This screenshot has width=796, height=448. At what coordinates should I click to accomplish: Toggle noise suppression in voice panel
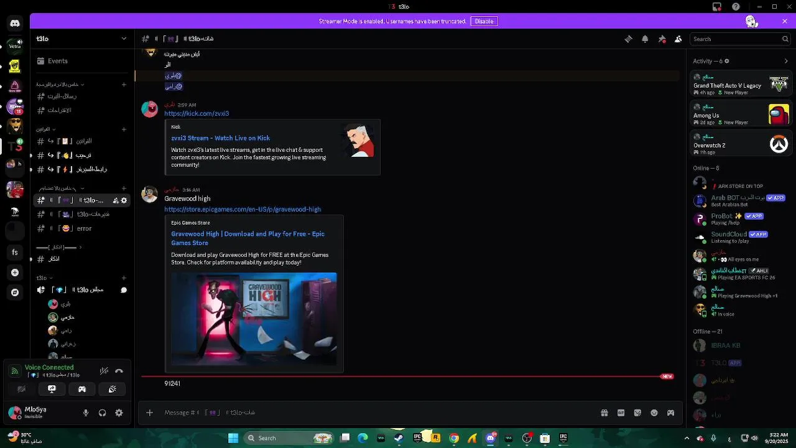tap(104, 371)
